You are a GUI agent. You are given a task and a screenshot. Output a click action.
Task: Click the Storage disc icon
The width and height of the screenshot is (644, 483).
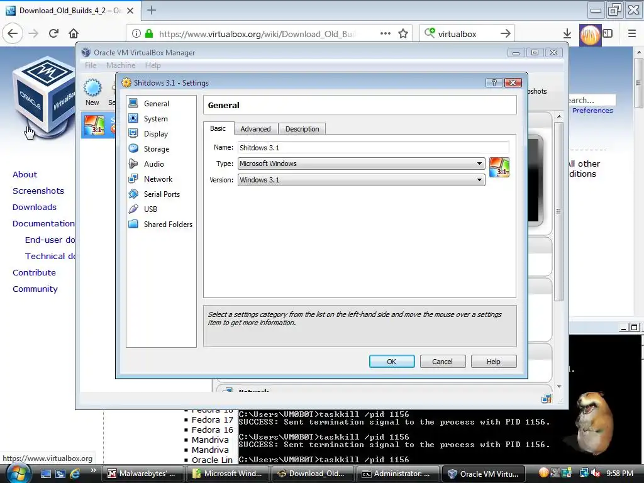pyautogui.click(x=133, y=148)
